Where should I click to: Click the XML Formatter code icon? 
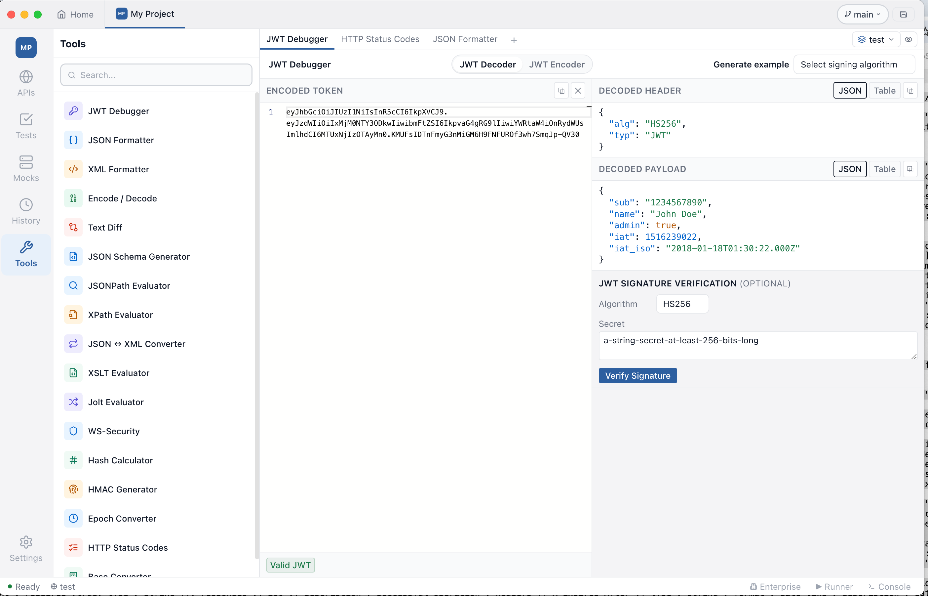coord(73,169)
